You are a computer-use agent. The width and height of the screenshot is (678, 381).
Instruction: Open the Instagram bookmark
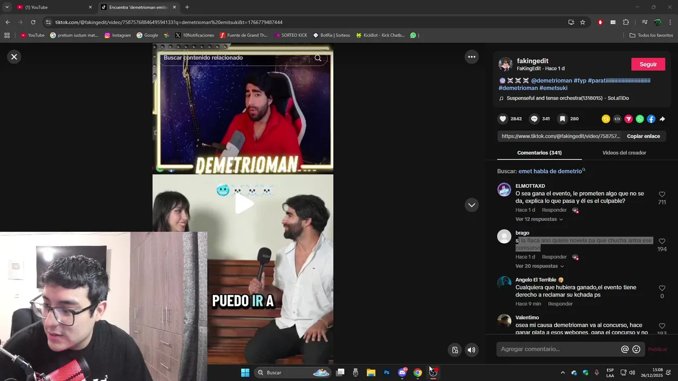[x=118, y=35]
